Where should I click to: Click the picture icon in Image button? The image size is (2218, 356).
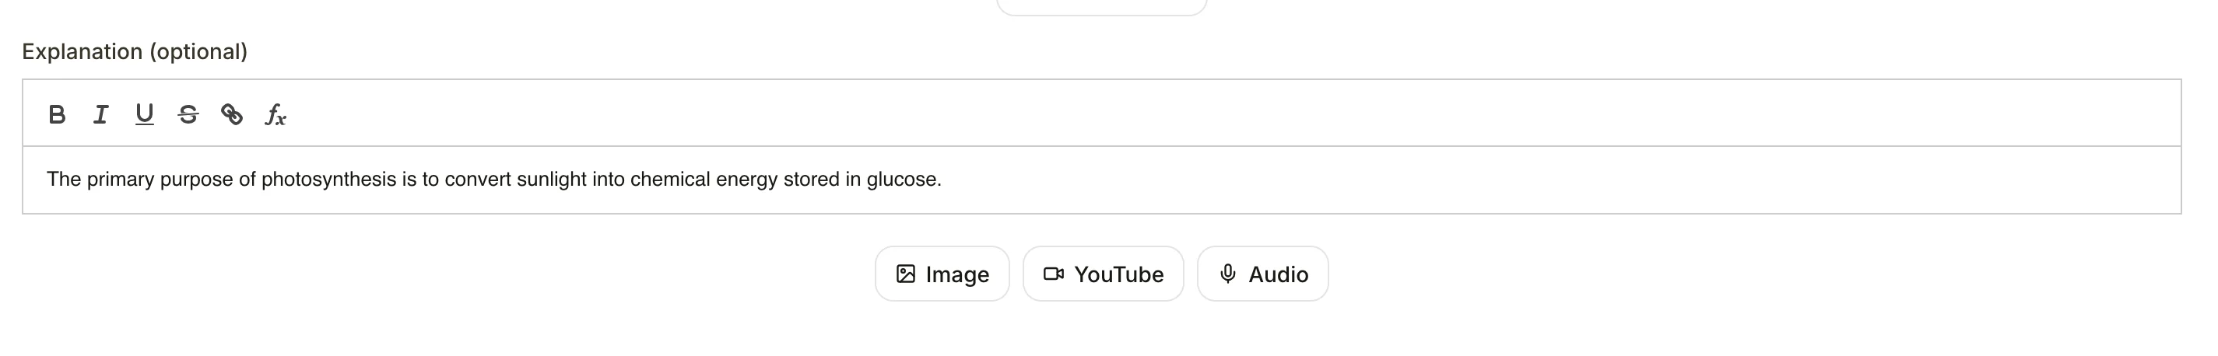[x=906, y=274]
